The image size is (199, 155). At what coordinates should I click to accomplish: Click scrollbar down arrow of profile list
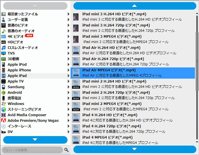click(197, 142)
